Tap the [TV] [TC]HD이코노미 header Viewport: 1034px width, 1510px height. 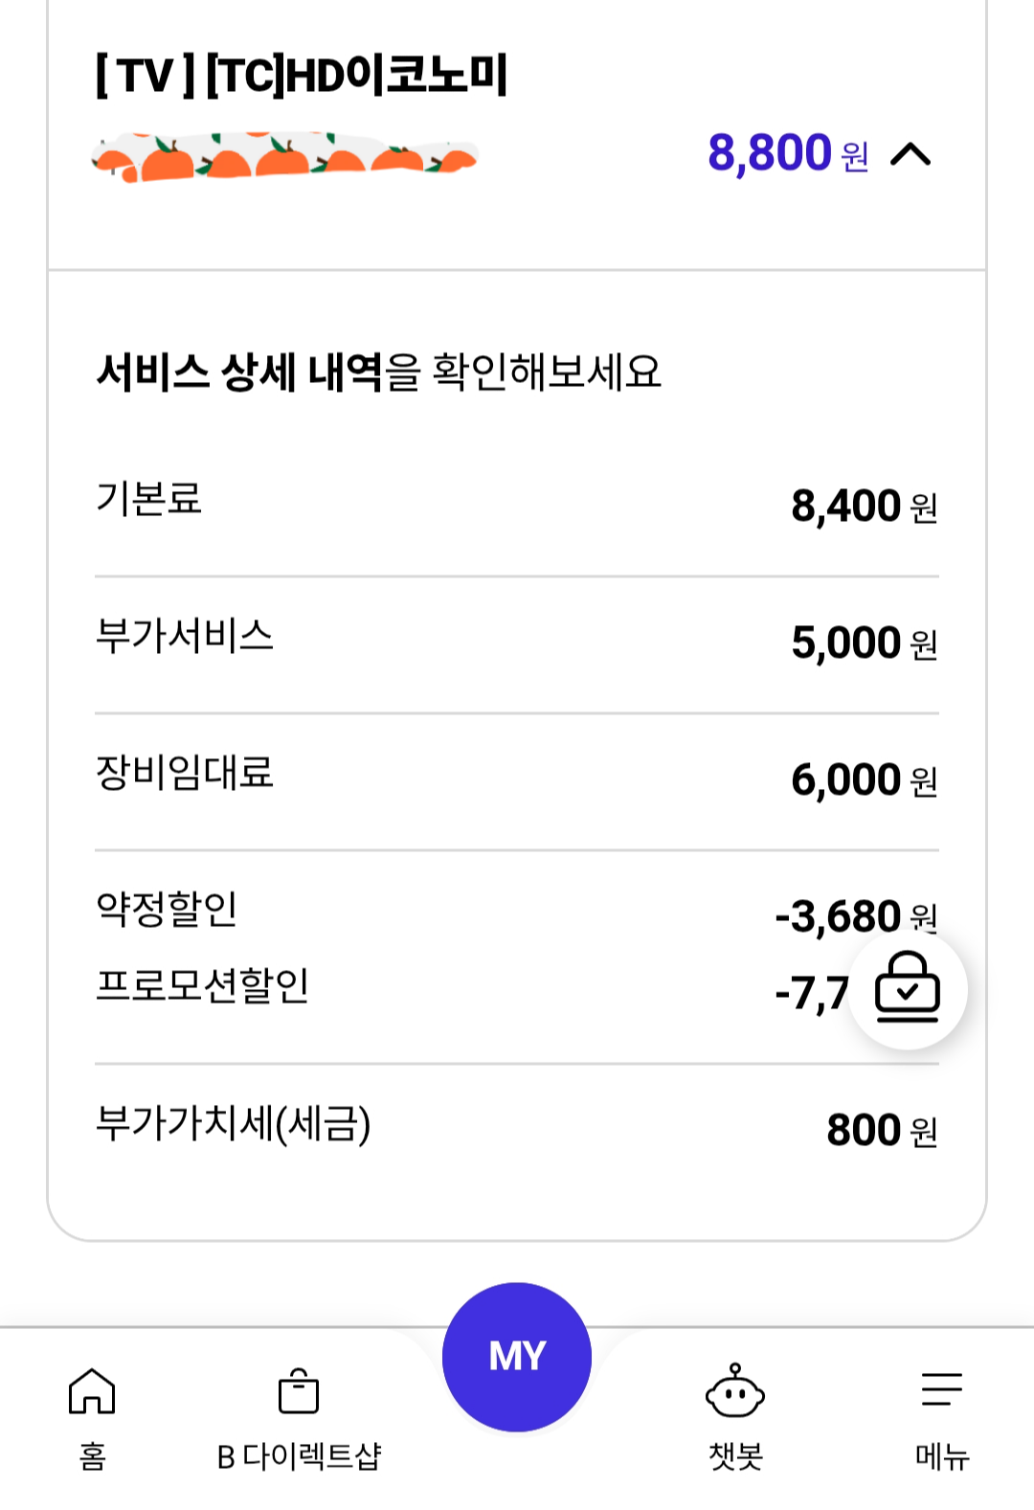click(302, 75)
